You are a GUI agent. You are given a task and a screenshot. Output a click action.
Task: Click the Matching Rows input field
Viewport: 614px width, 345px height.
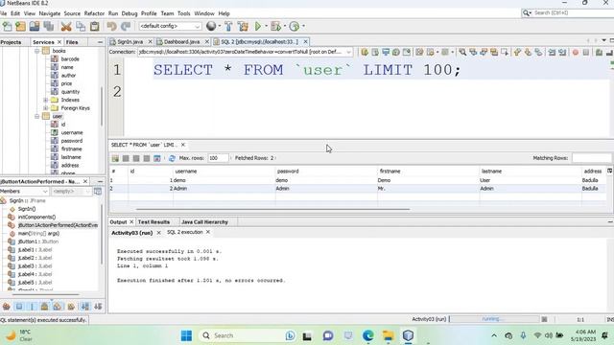[591, 158]
